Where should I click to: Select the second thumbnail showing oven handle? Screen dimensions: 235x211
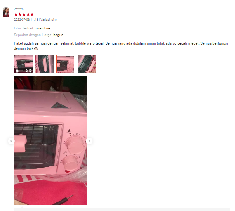44,64
